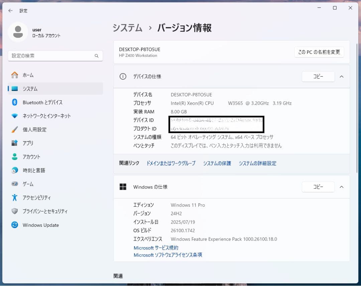Collapse the デバイスの仕様 section
Screen dimensions: 361x286
click(x=341, y=76)
